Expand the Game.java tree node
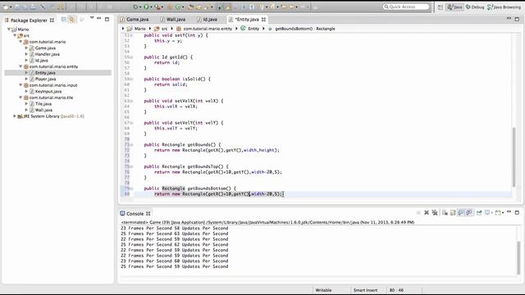Screen dimensions: 525x295 point(26,48)
